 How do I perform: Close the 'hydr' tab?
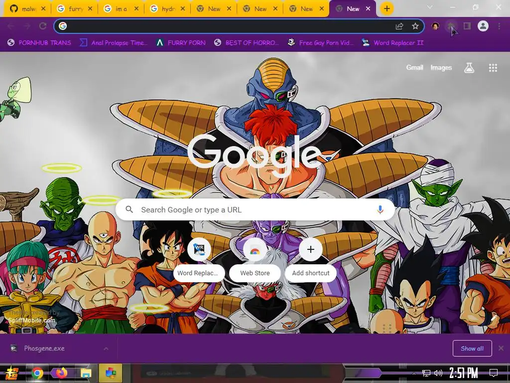pos(183,9)
